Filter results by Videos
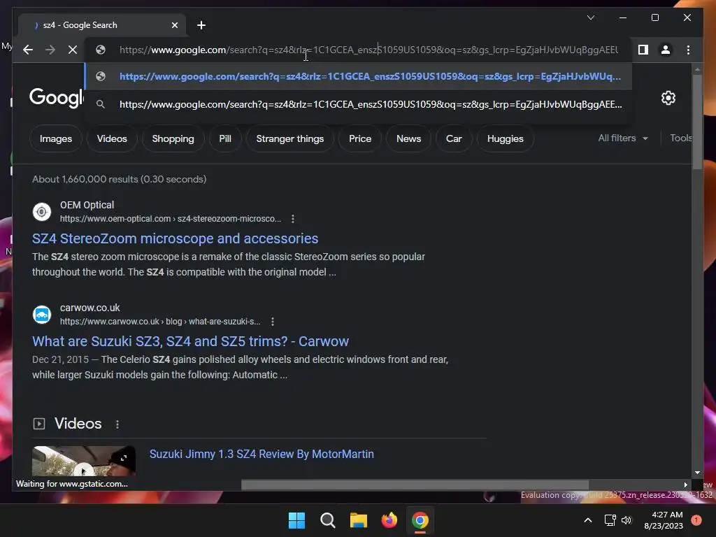The width and height of the screenshot is (716, 537). pos(112,138)
